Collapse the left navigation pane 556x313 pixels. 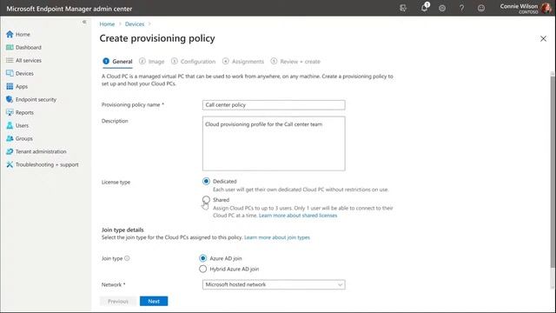[x=84, y=22]
